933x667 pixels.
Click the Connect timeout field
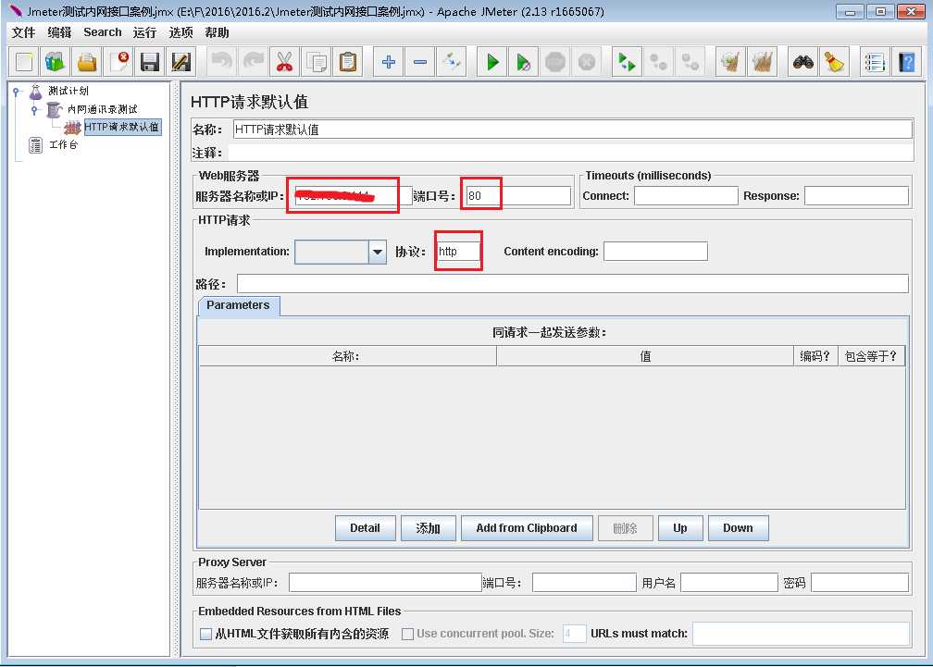click(x=686, y=195)
